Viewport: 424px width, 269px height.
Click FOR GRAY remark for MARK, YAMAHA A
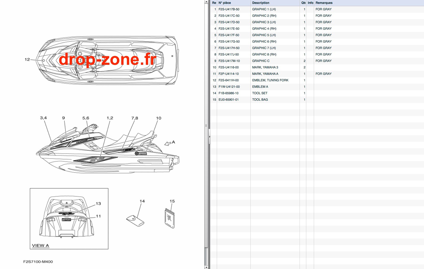click(324, 74)
